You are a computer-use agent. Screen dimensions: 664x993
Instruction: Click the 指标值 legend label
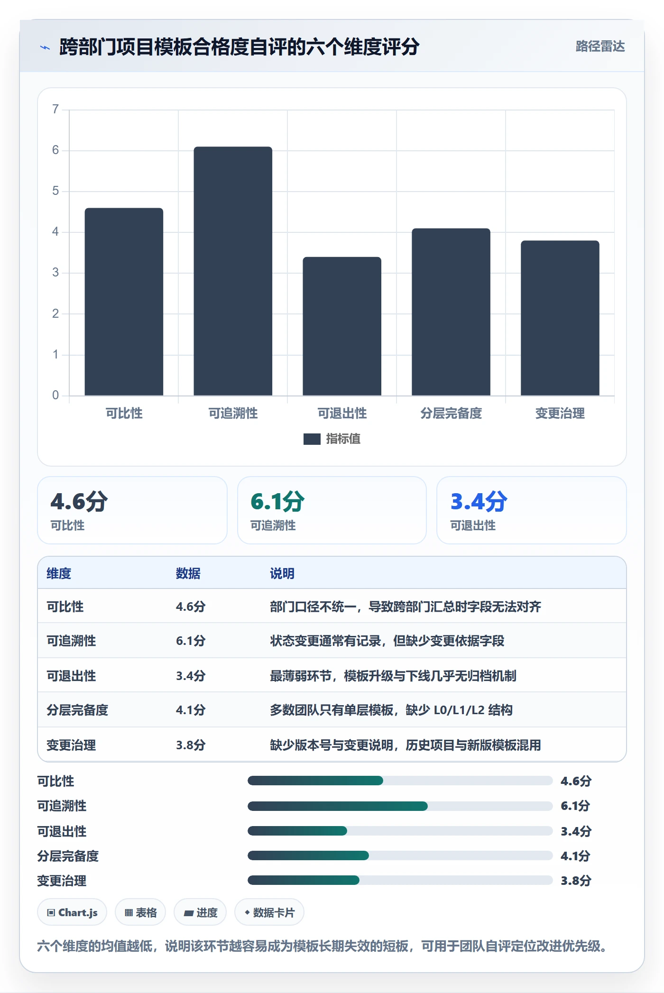[343, 439]
